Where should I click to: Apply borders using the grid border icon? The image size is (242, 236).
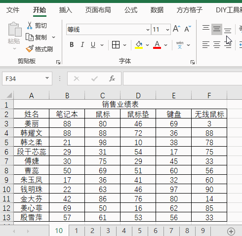[116, 45]
